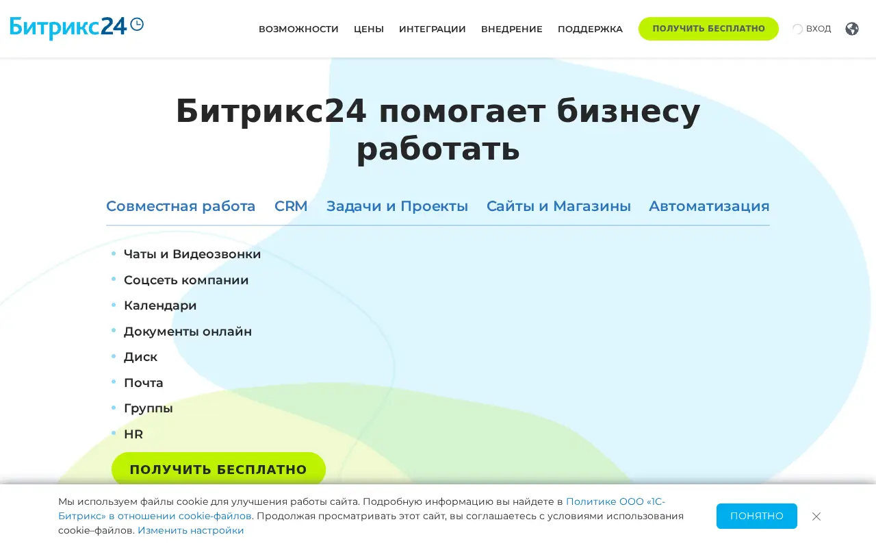
Task: Click the HR list item
Action: pyautogui.click(x=133, y=434)
